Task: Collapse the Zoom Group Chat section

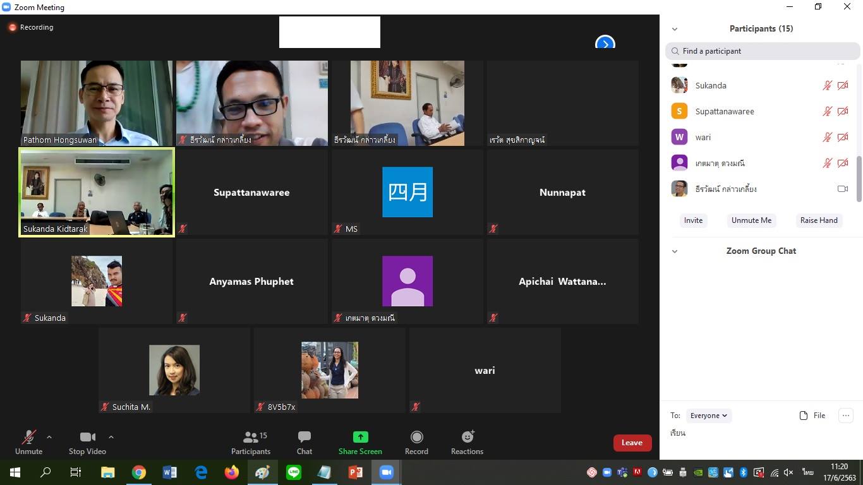Action: click(675, 251)
